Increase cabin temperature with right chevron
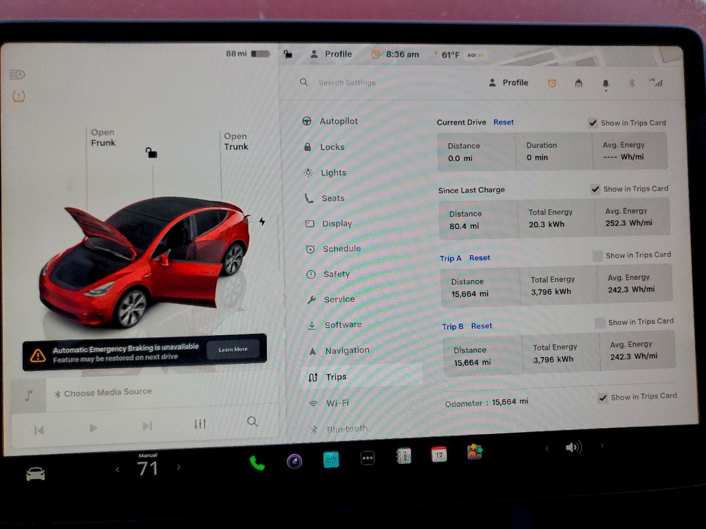Image resolution: width=706 pixels, height=529 pixels. click(x=178, y=467)
